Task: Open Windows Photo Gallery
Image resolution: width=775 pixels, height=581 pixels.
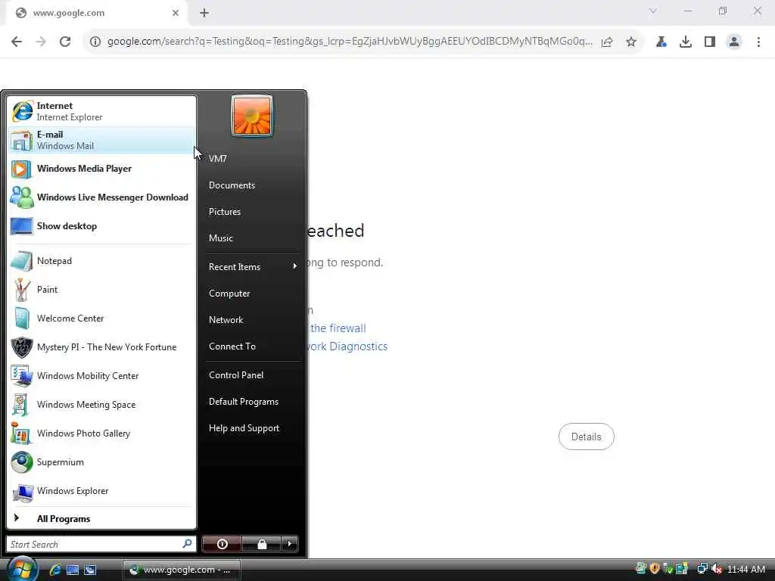Action: click(x=101, y=433)
